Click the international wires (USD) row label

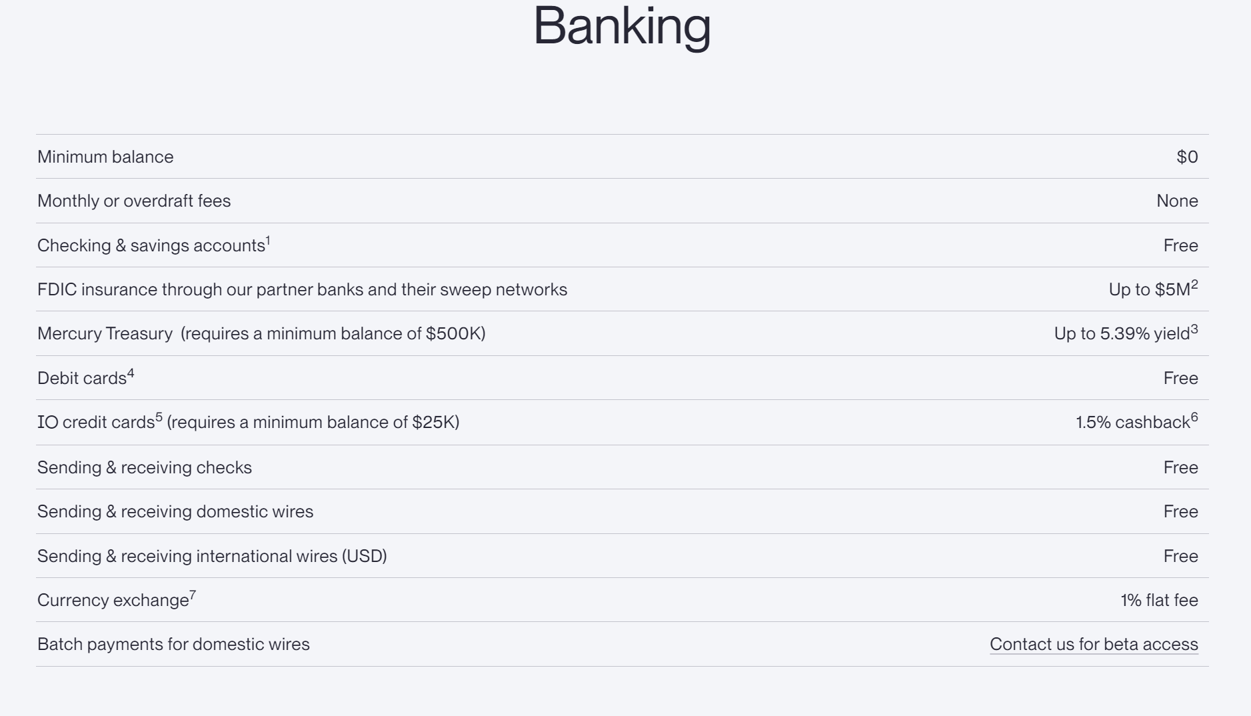pos(212,557)
